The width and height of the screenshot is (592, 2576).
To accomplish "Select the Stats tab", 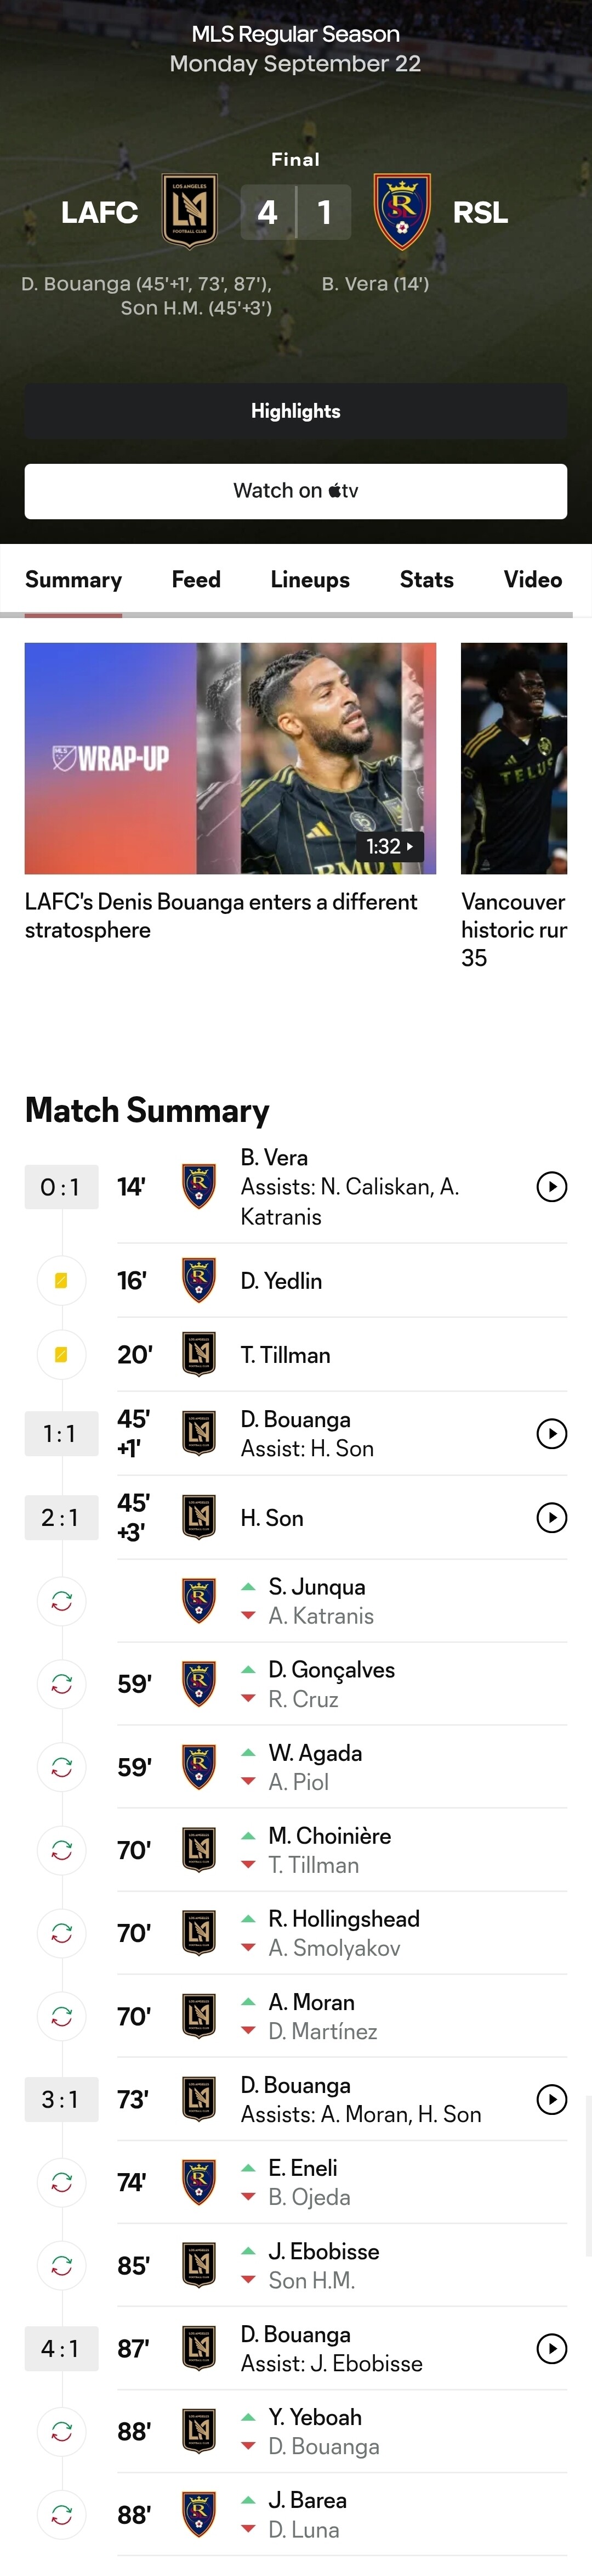I will point(426,580).
